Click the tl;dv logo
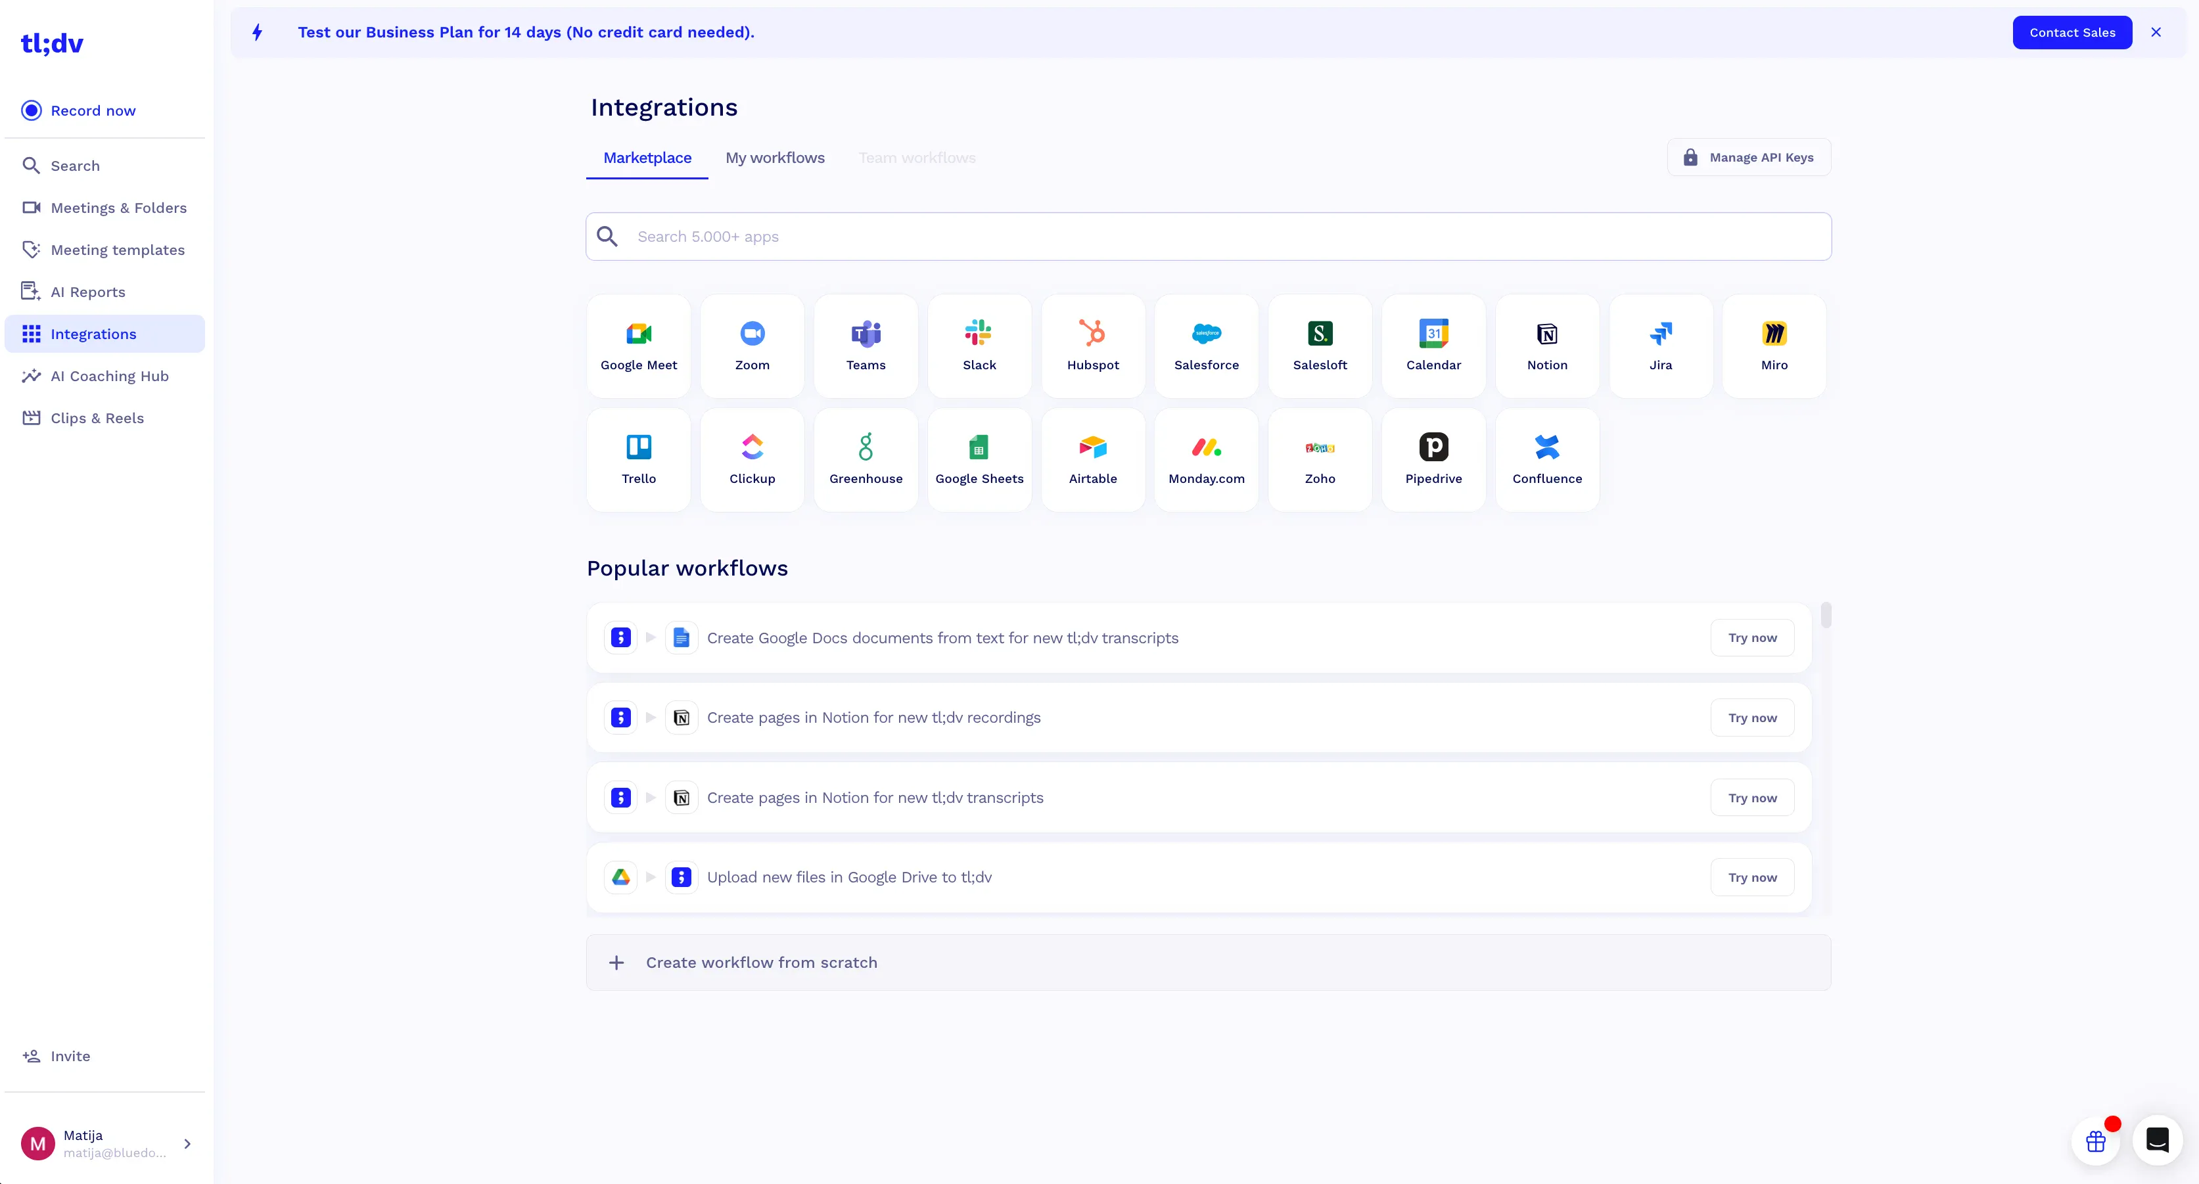The image size is (2199, 1184). pyautogui.click(x=52, y=43)
